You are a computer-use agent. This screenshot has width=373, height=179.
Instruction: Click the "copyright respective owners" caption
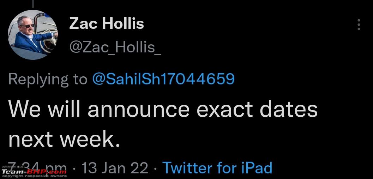pyautogui.click(x=34, y=176)
